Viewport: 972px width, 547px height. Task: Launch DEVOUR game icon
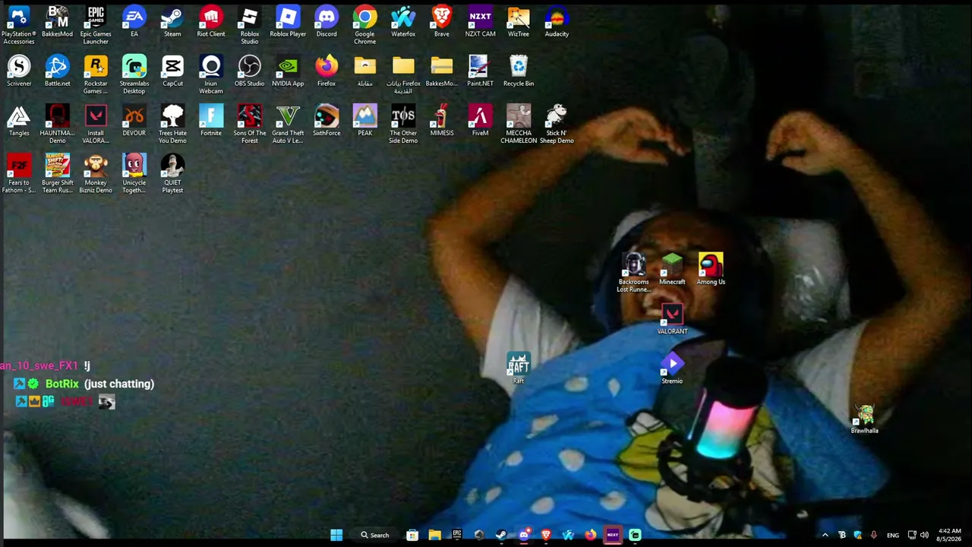[x=134, y=120]
